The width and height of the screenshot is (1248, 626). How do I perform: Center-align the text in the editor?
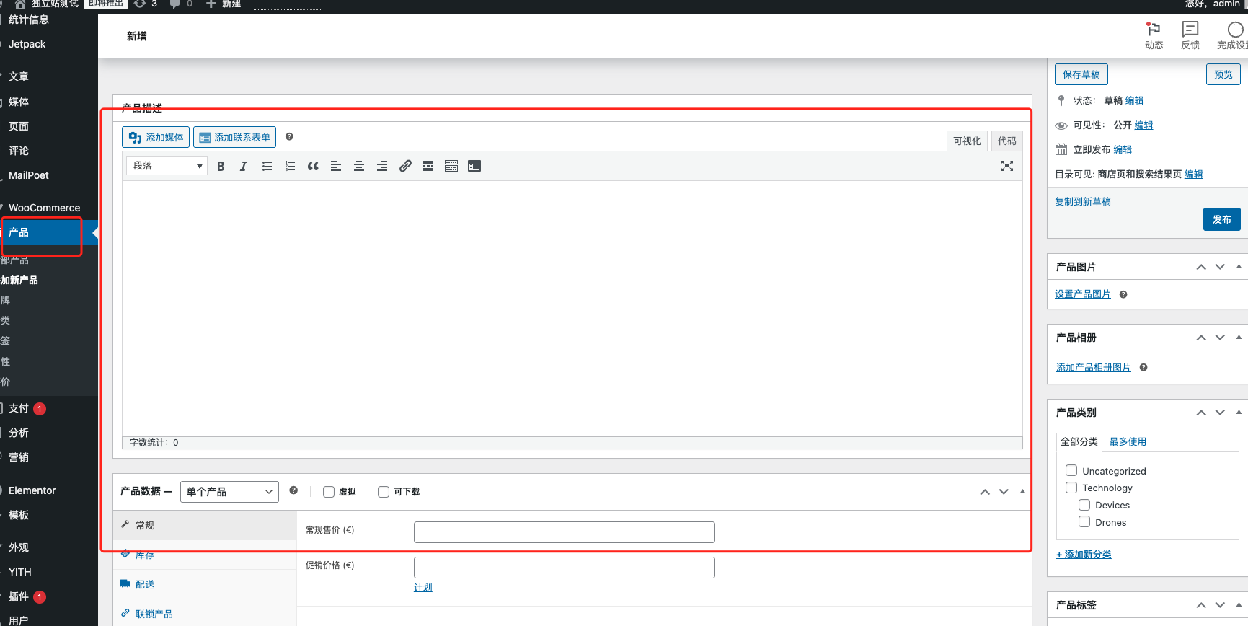coord(359,167)
